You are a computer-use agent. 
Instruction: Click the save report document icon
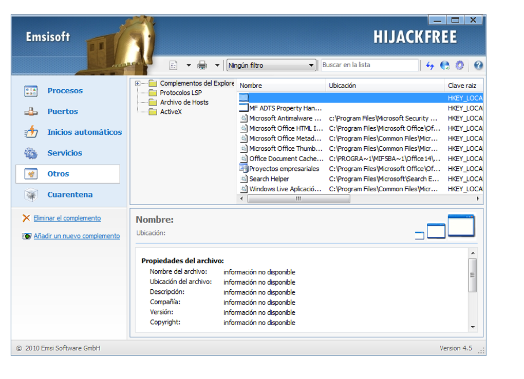[x=174, y=66]
